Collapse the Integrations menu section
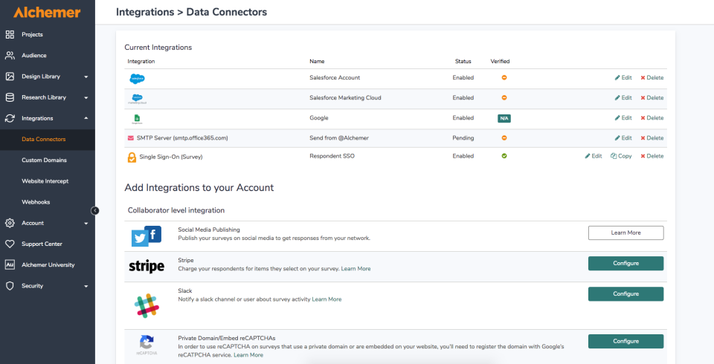This screenshot has height=364, width=714. click(86, 118)
